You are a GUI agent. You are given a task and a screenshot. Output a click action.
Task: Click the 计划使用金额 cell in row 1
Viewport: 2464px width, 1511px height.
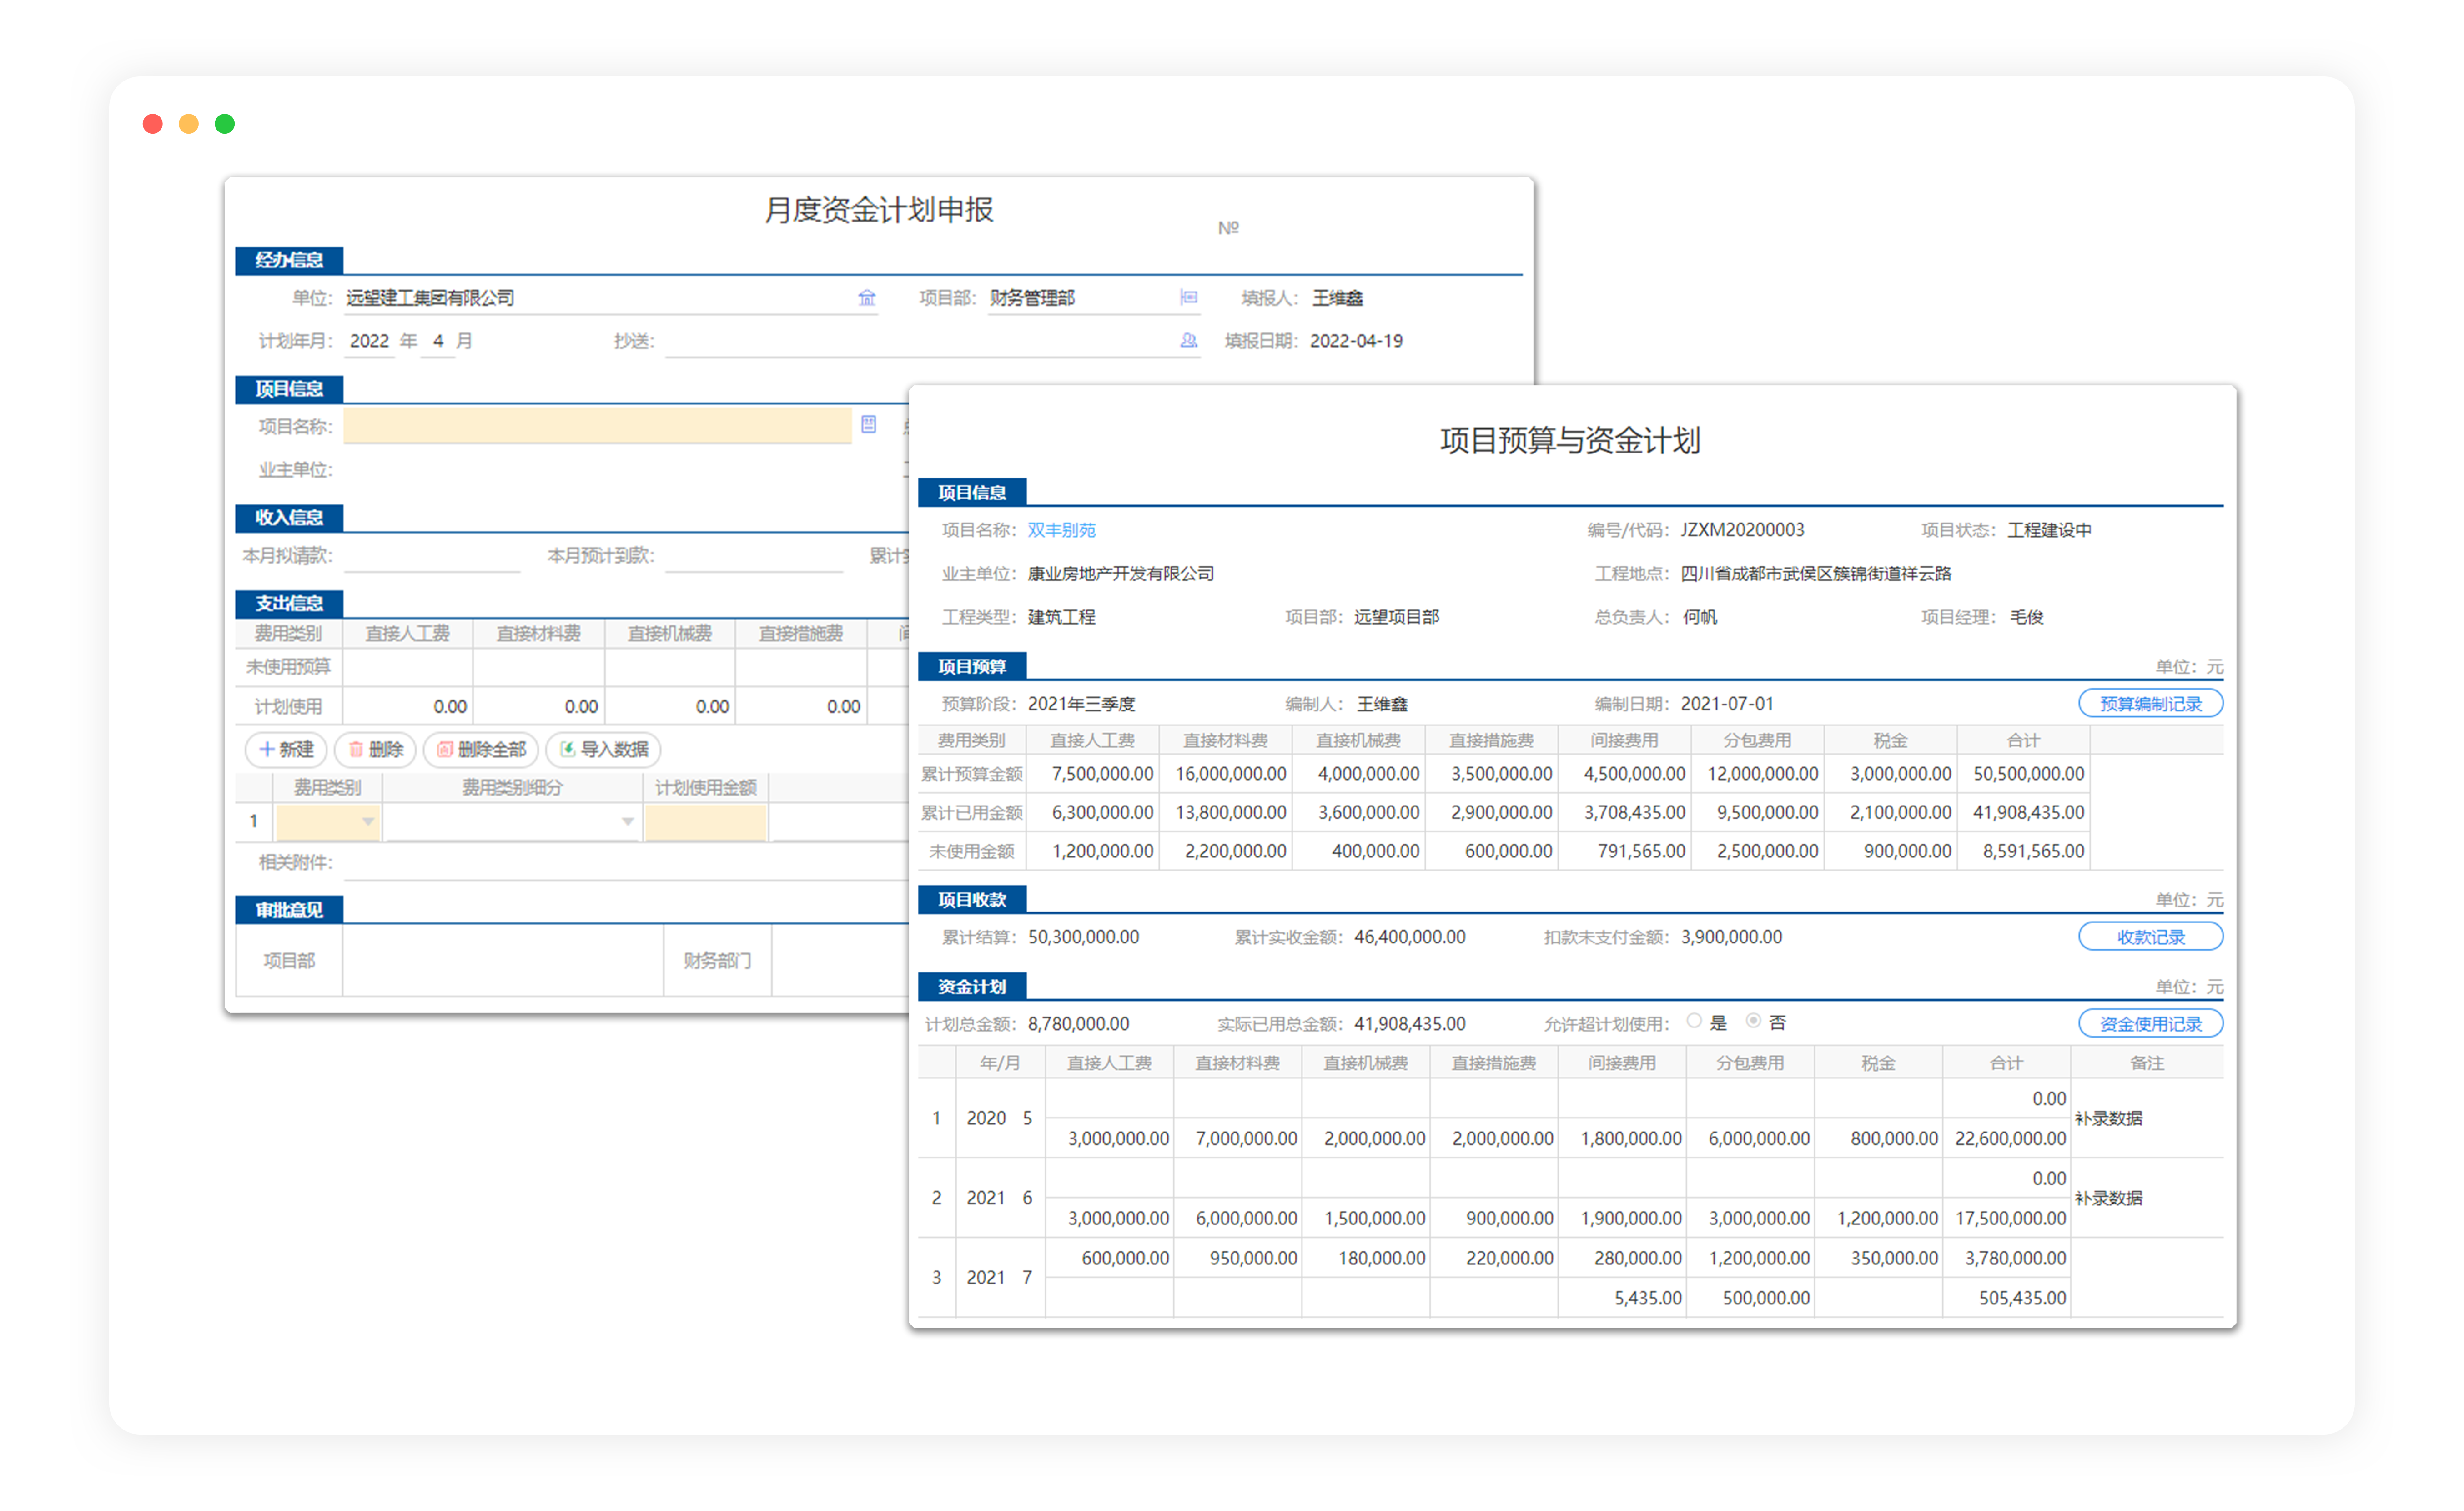tap(705, 821)
